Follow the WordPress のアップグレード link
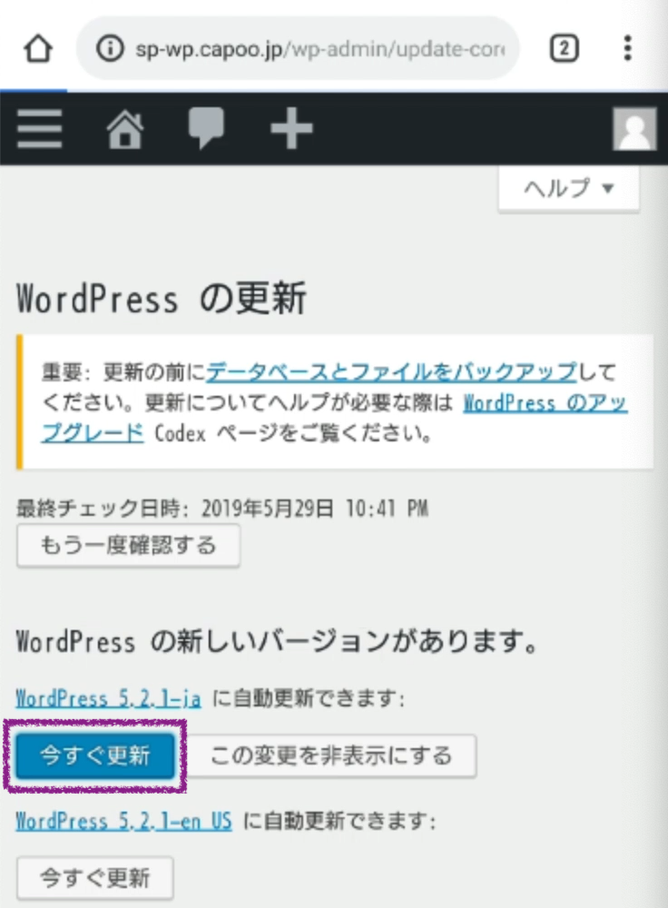The height and width of the screenshot is (908, 668). click(x=545, y=402)
